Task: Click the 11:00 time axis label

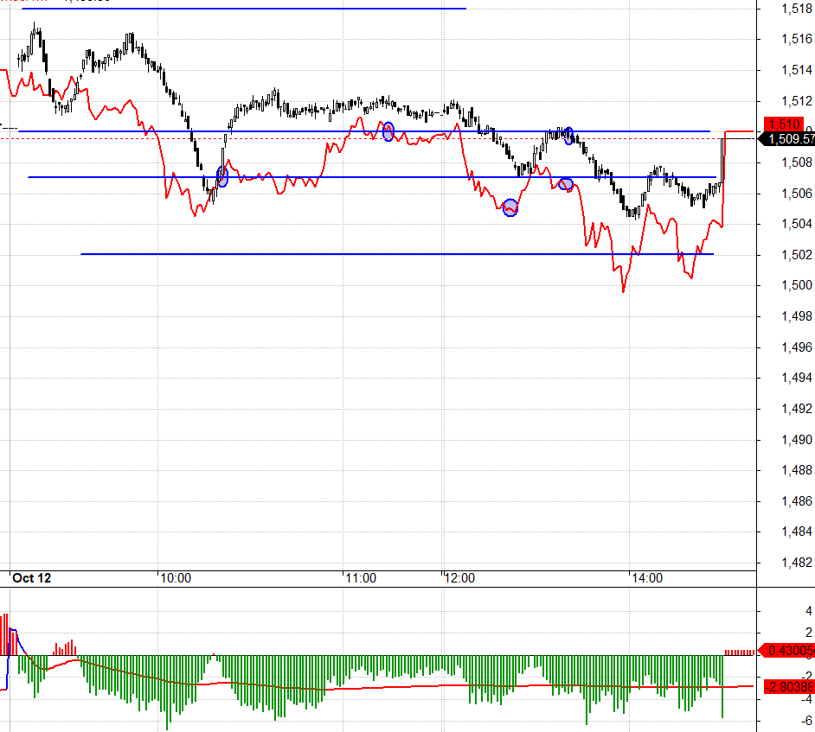Action: [360, 578]
